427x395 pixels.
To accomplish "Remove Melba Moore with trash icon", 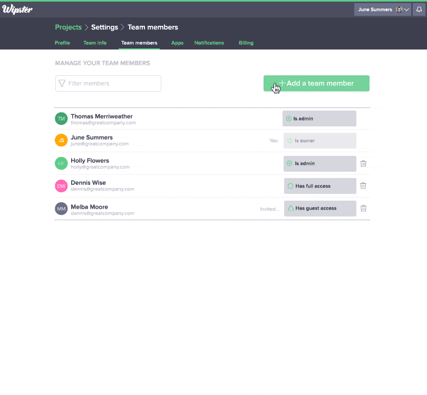I will (363, 209).
